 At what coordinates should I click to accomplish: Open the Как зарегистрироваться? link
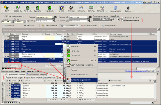coord(136,71)
